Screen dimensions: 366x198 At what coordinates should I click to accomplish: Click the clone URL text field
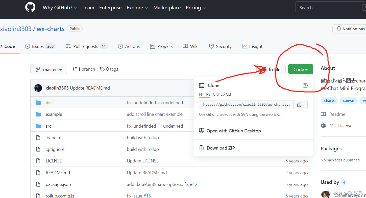[246, 104]
